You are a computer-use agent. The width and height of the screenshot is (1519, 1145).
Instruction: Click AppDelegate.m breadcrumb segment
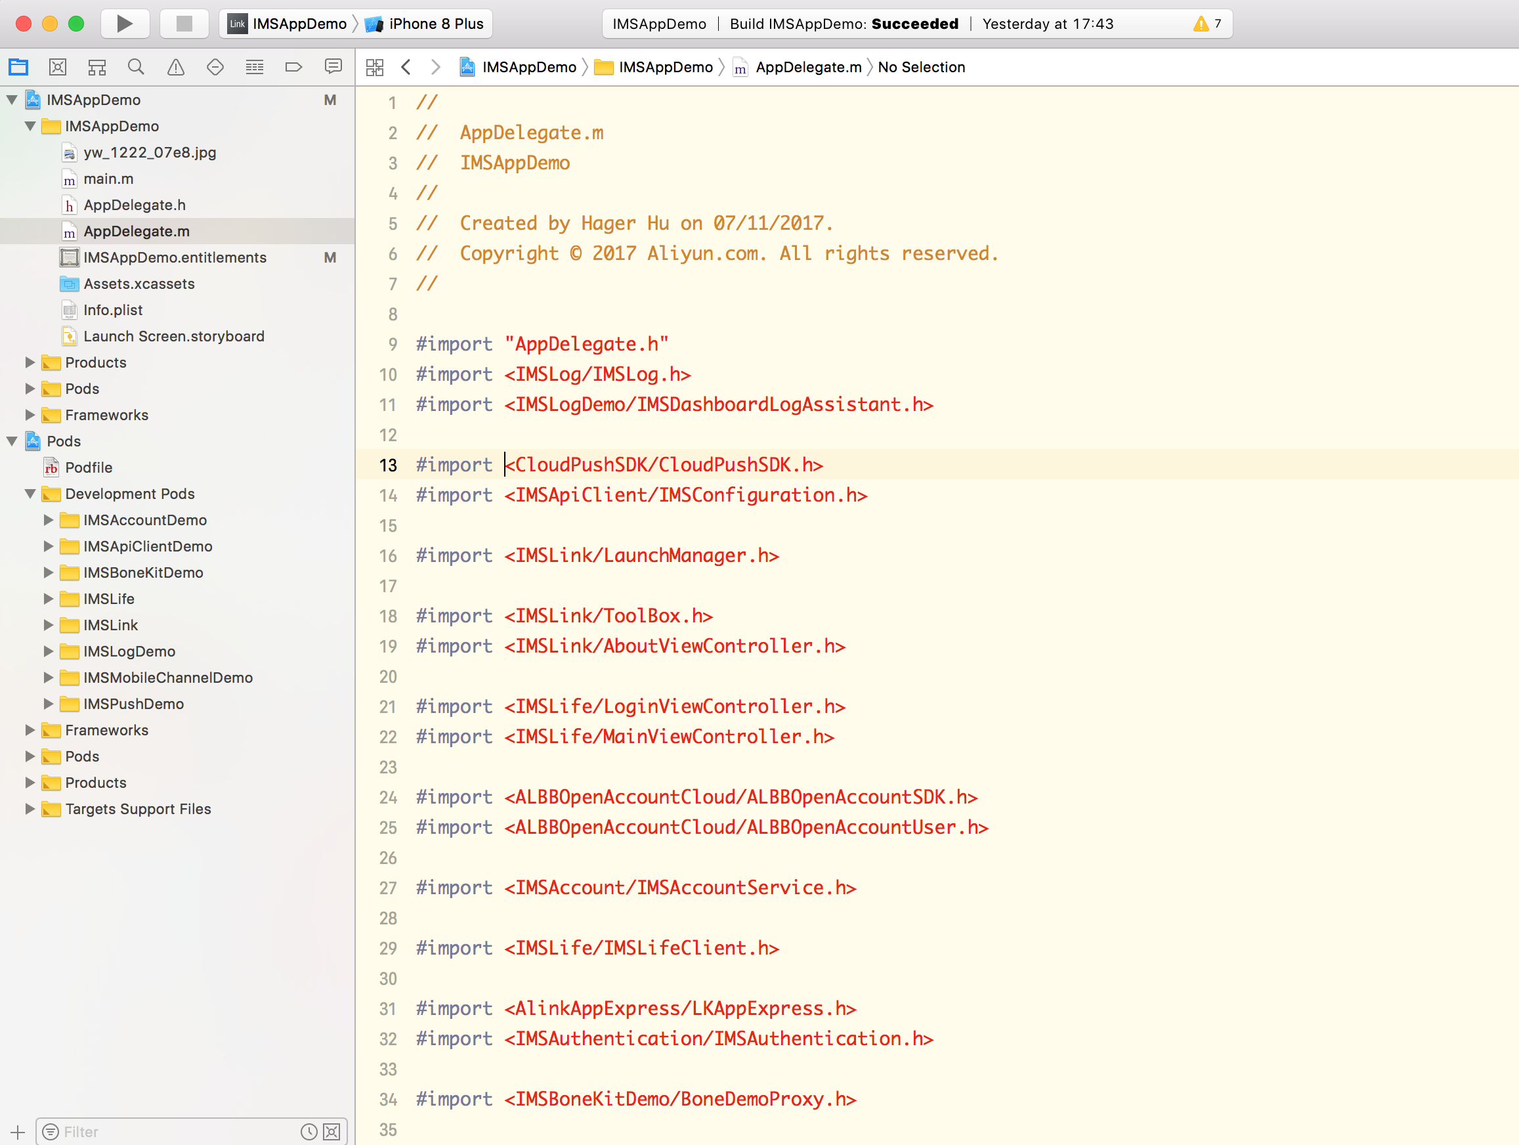[808, 66]
